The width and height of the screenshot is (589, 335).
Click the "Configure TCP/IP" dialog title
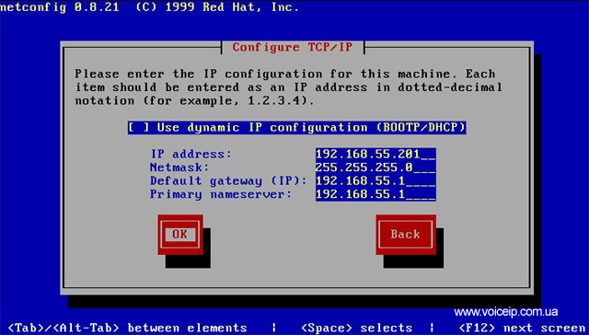[x=293, y=47]
